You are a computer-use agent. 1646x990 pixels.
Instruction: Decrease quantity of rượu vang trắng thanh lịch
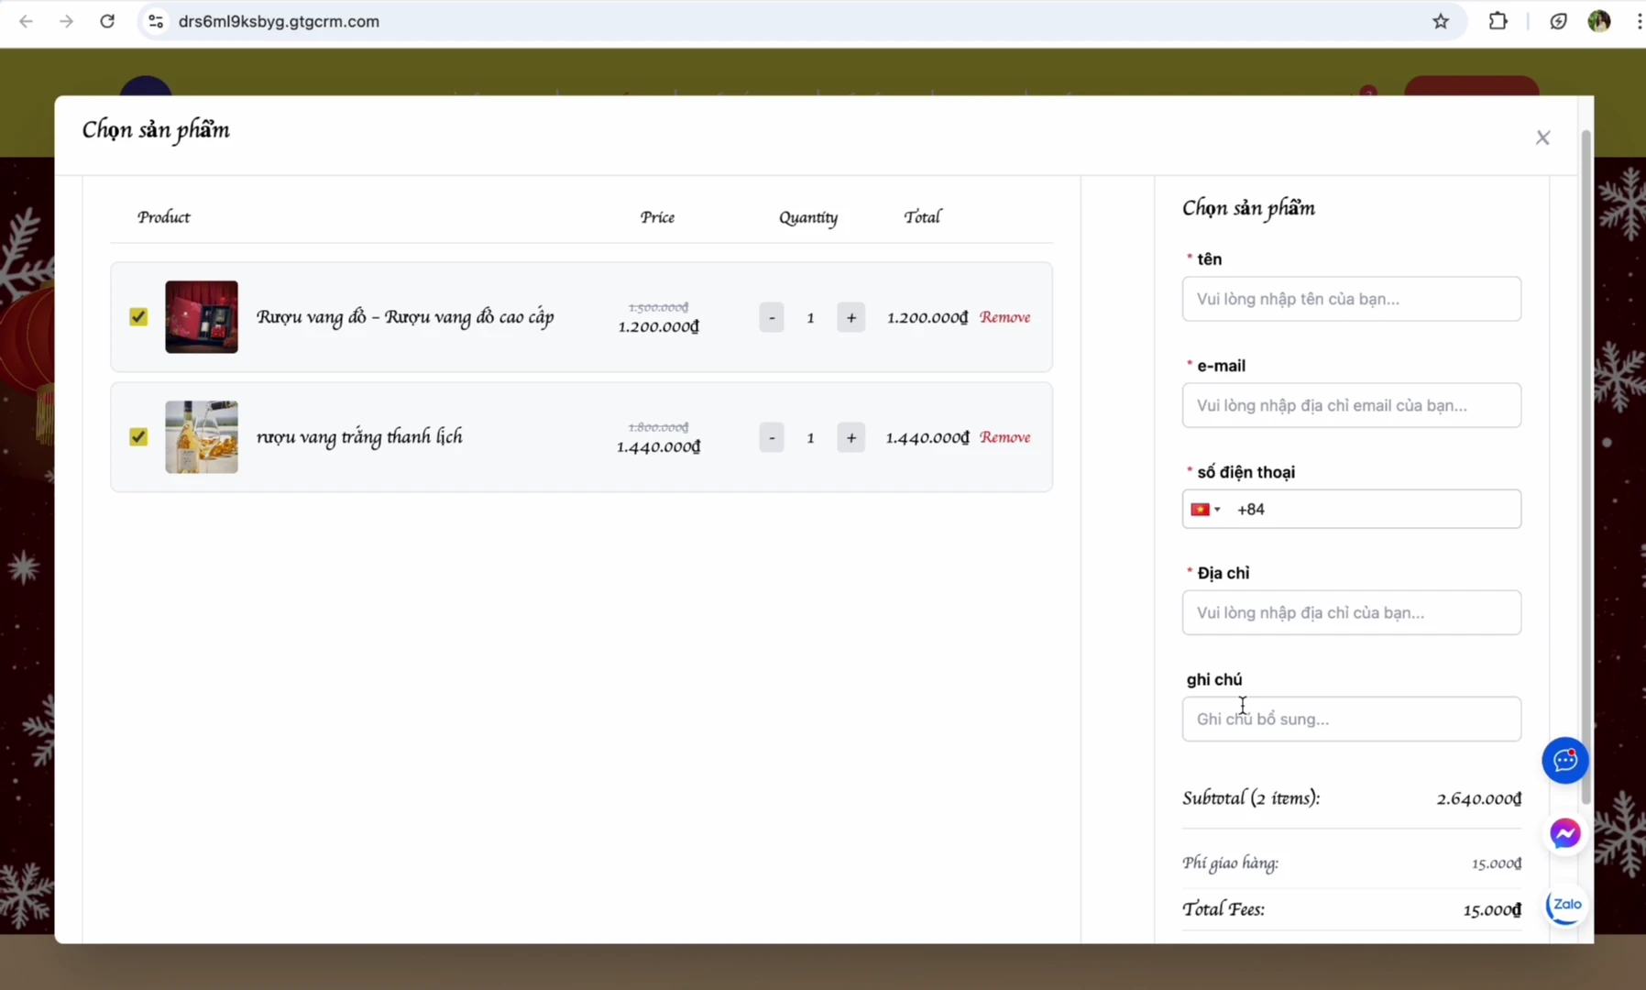tap(772, 437)
